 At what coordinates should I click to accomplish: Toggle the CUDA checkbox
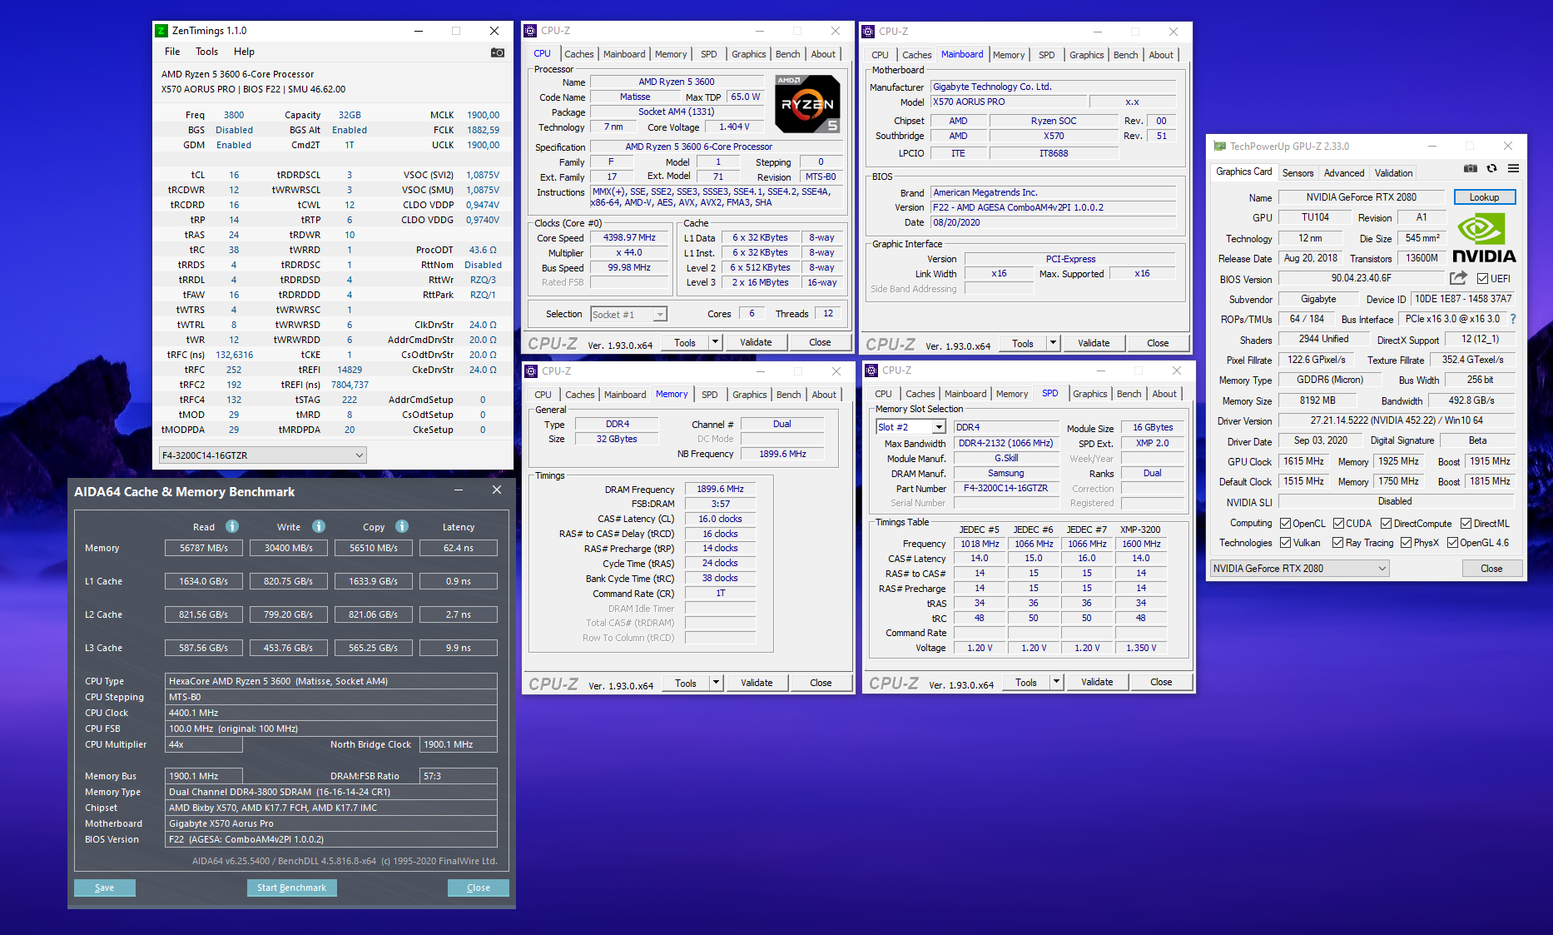click(x=1338, y=524)
